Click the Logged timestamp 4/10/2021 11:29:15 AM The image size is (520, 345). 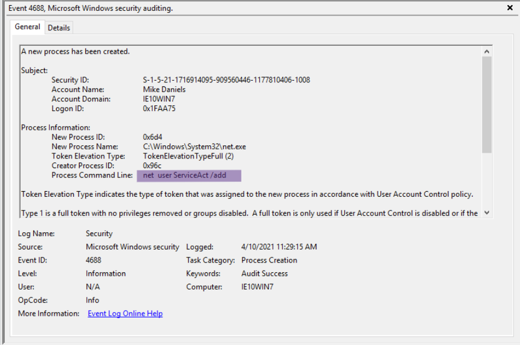[279, 247]
